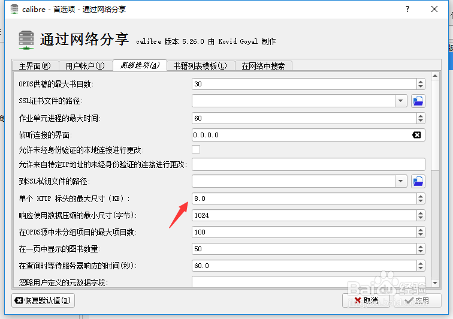Viewport: 453px width, 319px height.
Task: Increase HTTP header max size value
Action: pos(421,196)
